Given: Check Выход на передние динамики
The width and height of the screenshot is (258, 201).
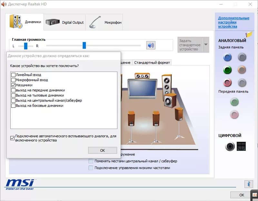Looking at the screenshot, I should 13,90.
